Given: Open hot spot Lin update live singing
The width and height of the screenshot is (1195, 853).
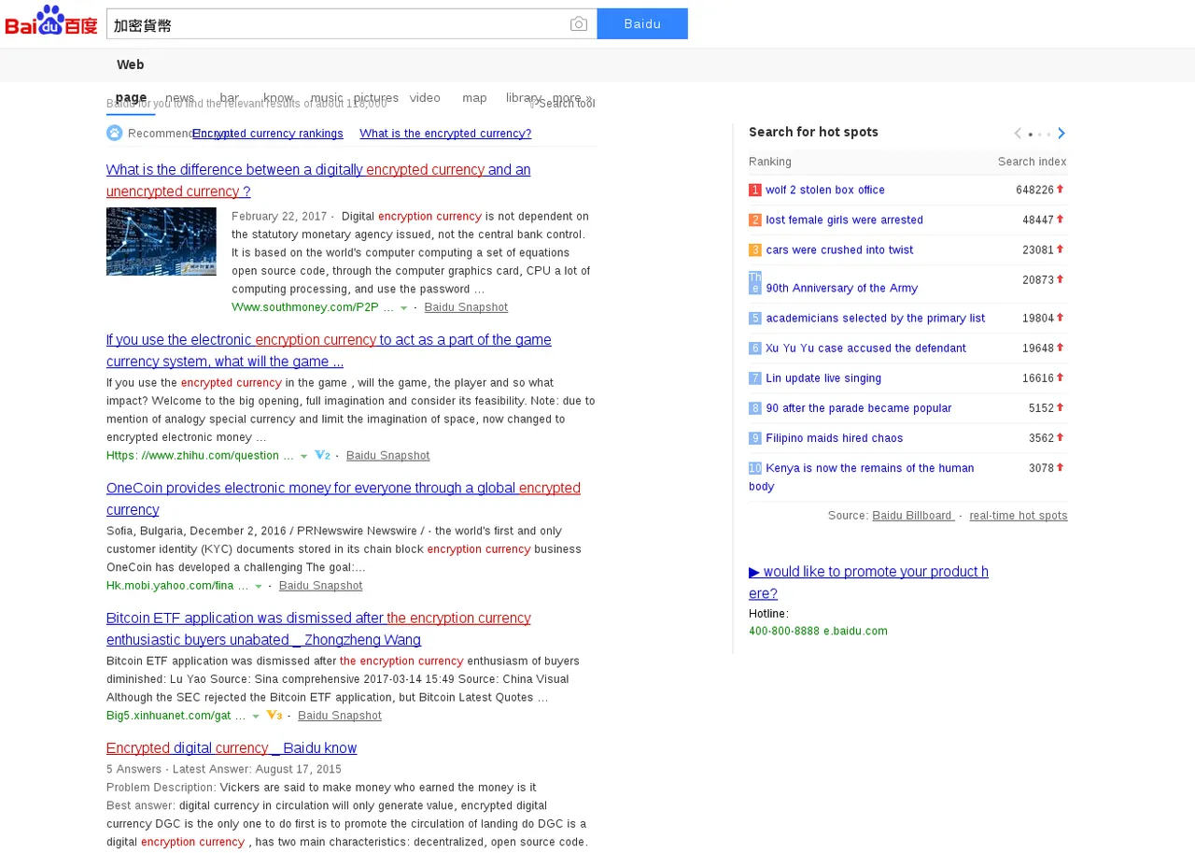Looking at the screenshot, I should pos(823,378).
